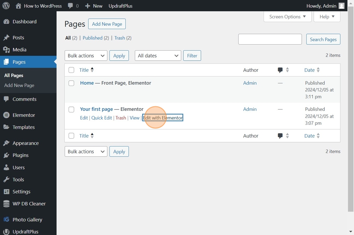Click the Users person icon

(6, 167)
